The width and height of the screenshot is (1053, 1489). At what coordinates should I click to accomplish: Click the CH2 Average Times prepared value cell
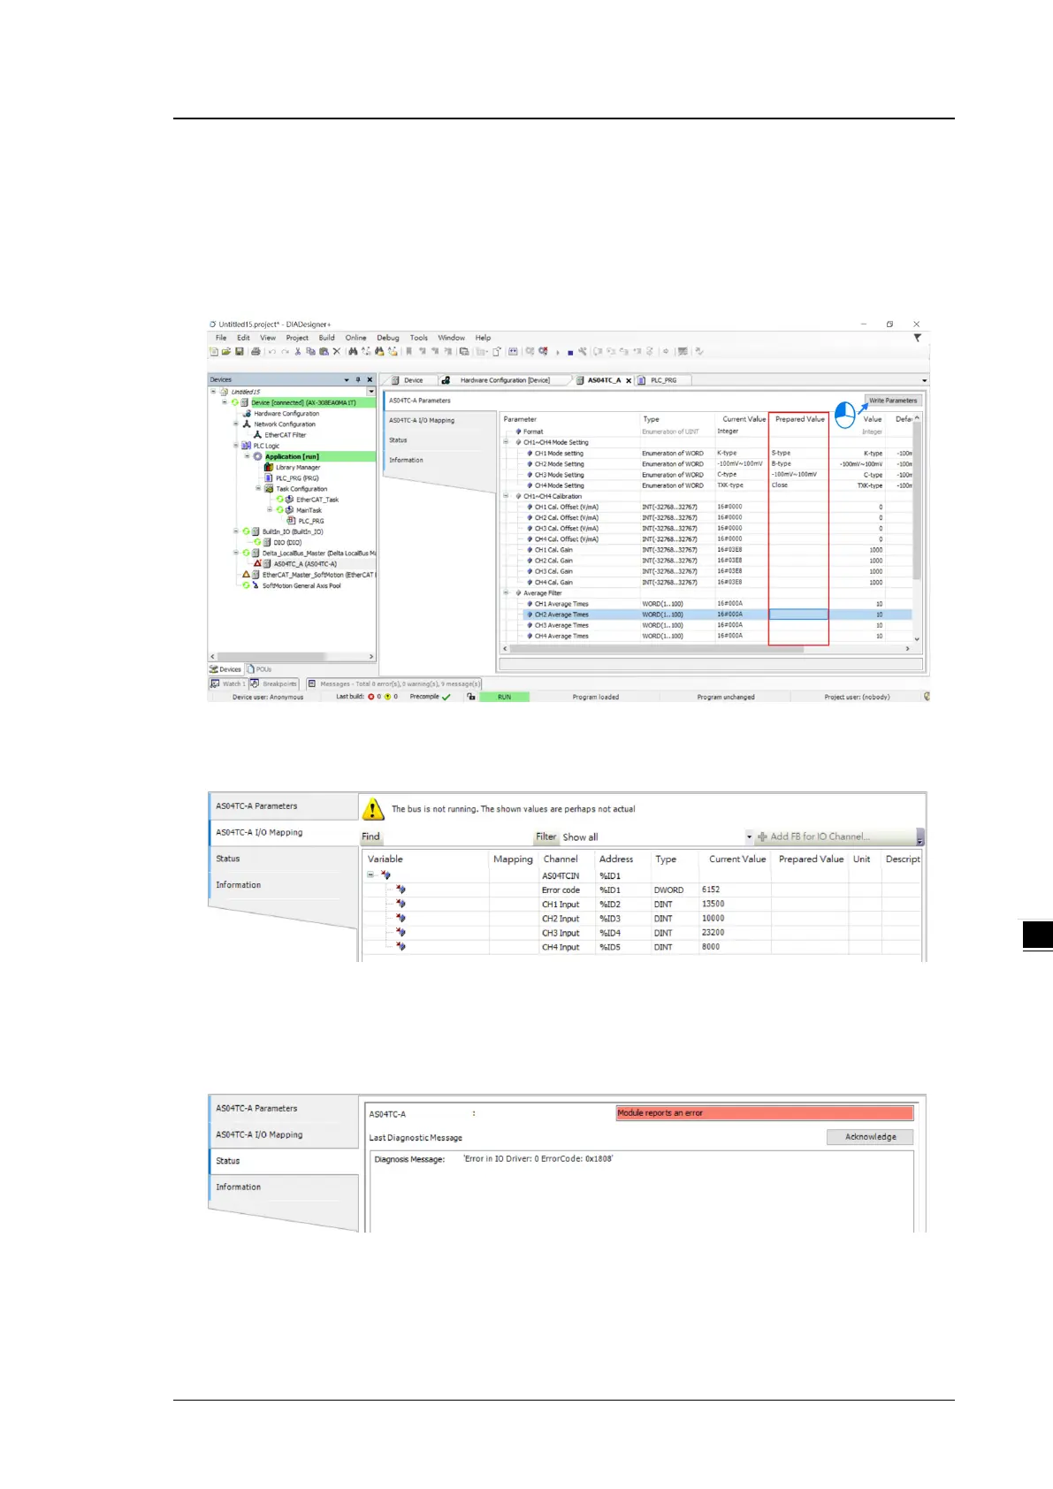click(798, 615)
